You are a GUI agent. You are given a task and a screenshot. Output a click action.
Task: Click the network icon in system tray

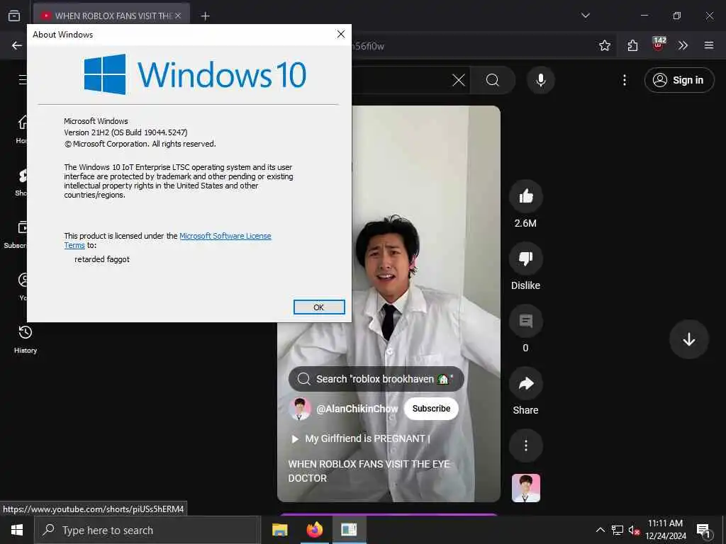tap(618, 530)
